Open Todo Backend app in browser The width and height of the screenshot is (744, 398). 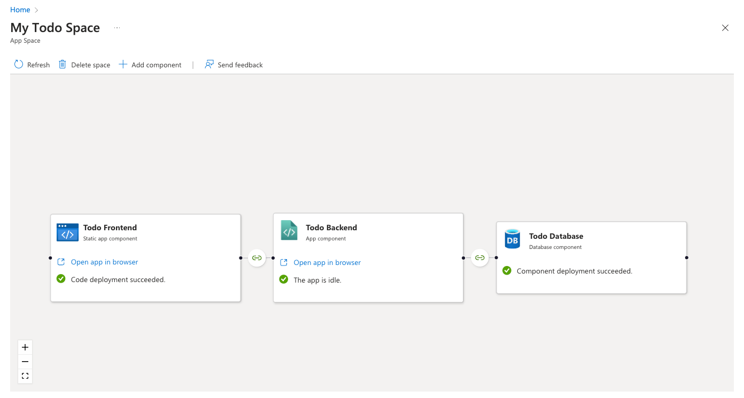327,262
